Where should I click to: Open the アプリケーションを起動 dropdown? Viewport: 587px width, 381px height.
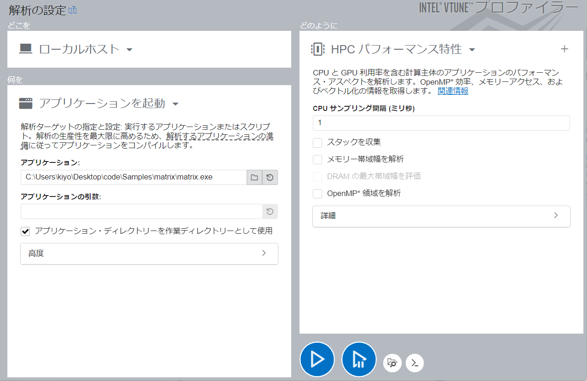(175, 104)
